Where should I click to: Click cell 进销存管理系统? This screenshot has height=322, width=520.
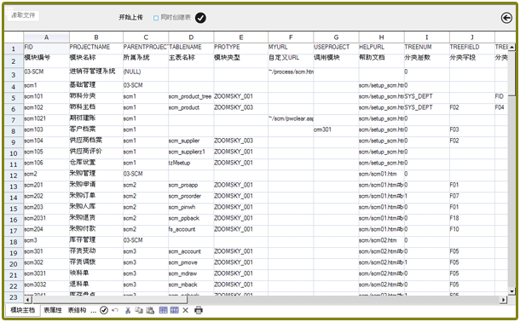click(96, 75)
